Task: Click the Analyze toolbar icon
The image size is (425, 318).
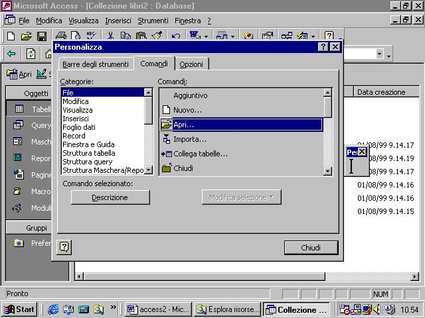Action: pyautogui.click(x=221, y=35)
